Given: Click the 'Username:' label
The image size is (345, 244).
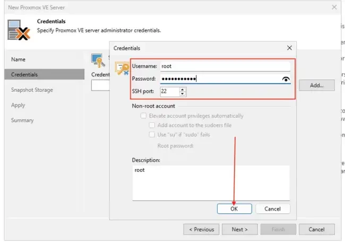Looking at the screenshot, I should click(x=144, y=66).
